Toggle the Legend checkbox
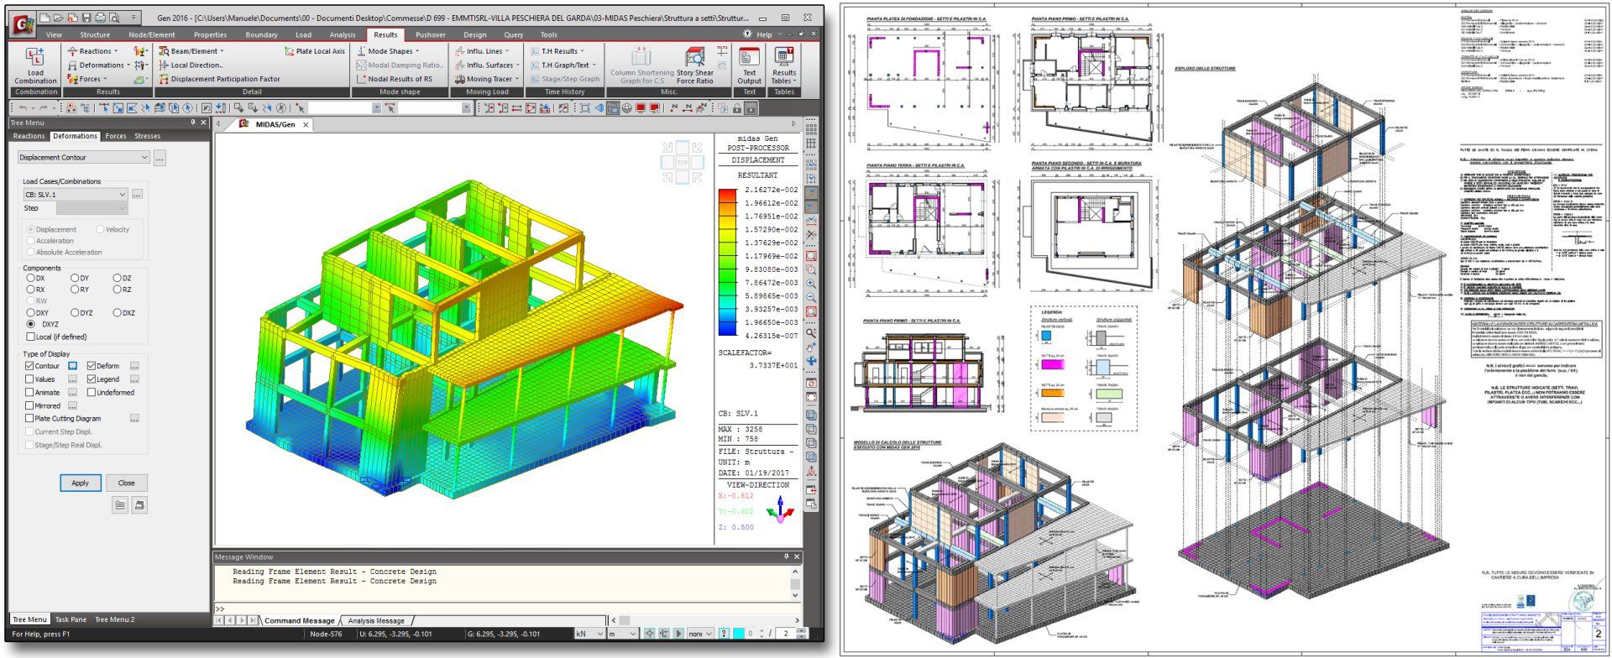This screenshot has width=1612, height=658. pos(92,379)
